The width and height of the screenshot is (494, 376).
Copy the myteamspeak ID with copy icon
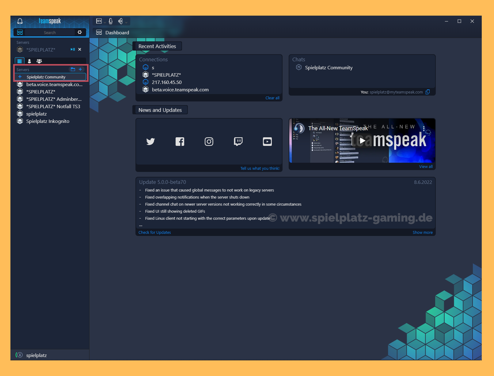tap(427, 92)
